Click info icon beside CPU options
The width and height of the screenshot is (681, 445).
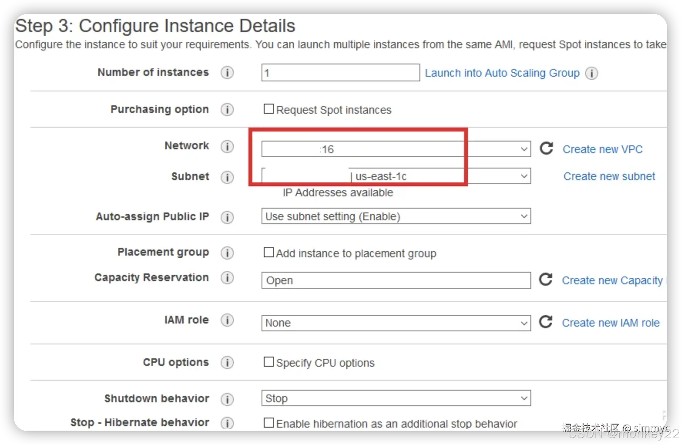[227, 362]
